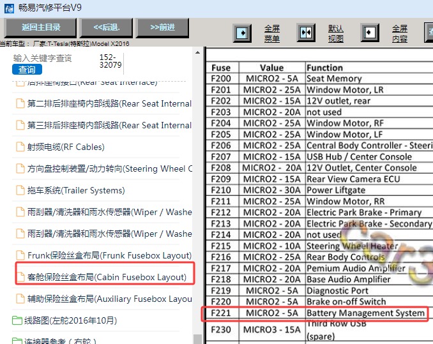Click the blue 查询 search button
This screenshot has width=433, height=344.
(x=27, y=70)
